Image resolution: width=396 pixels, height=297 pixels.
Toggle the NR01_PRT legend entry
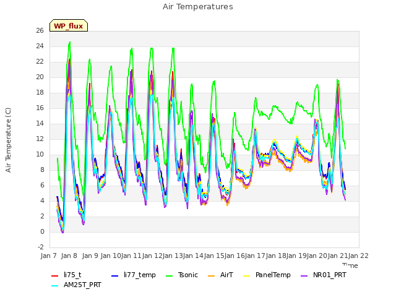click(x=323, y=275)
